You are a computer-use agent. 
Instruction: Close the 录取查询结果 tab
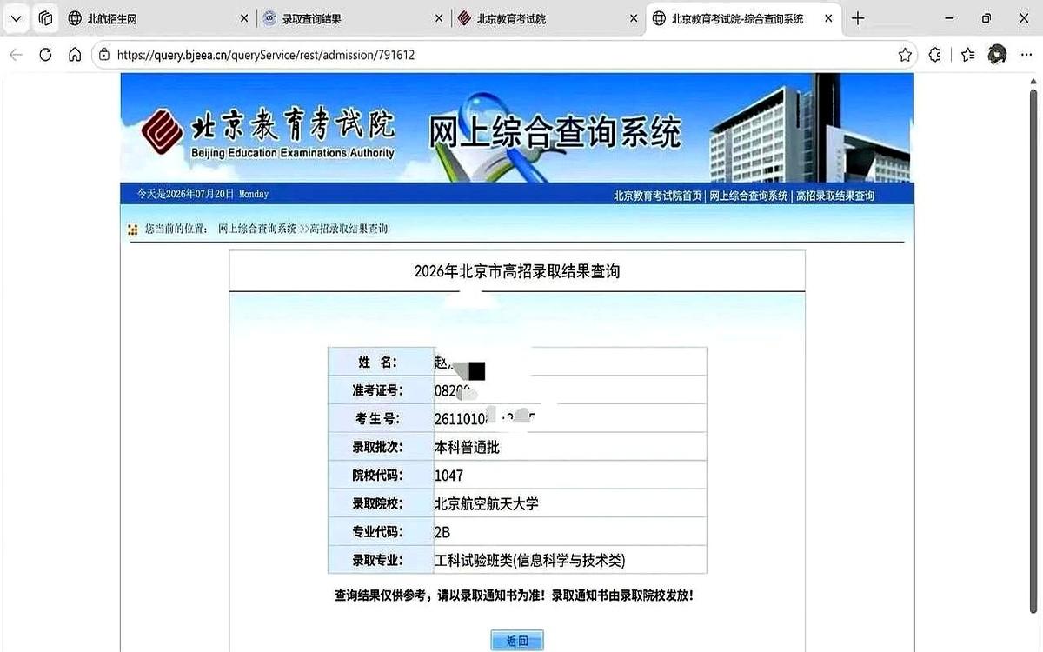pos(439,19)
